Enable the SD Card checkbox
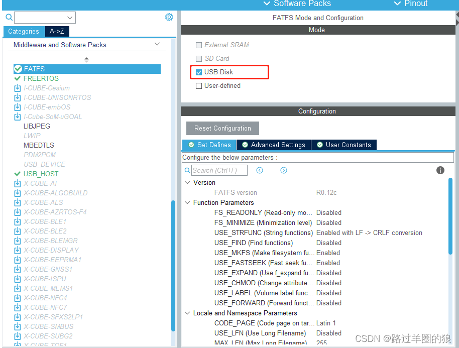The image size is (459, 348). [x=199, y=58]
